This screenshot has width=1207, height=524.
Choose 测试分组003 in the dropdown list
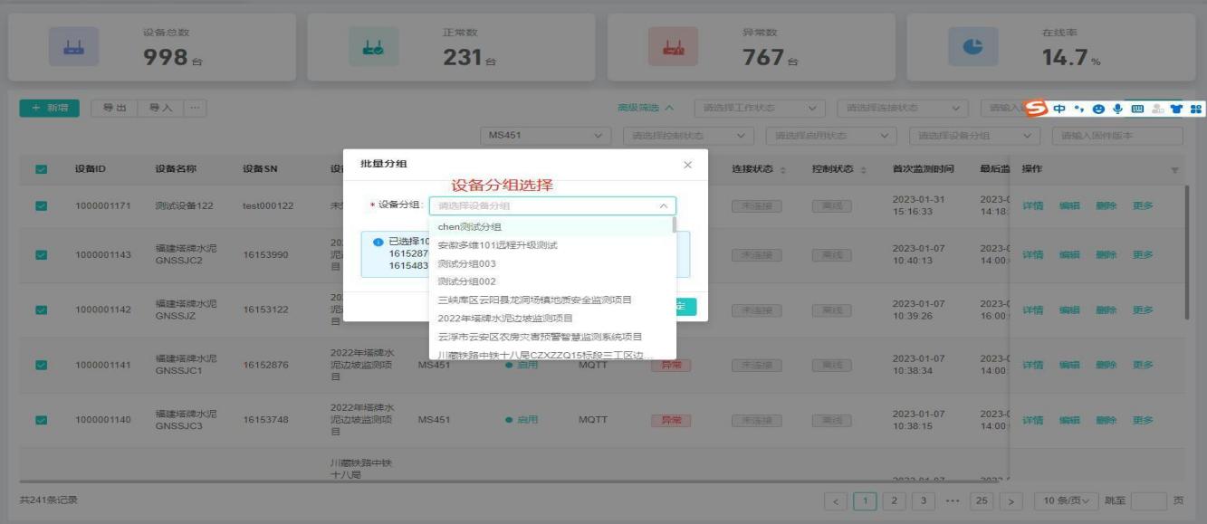coord(466,263)
